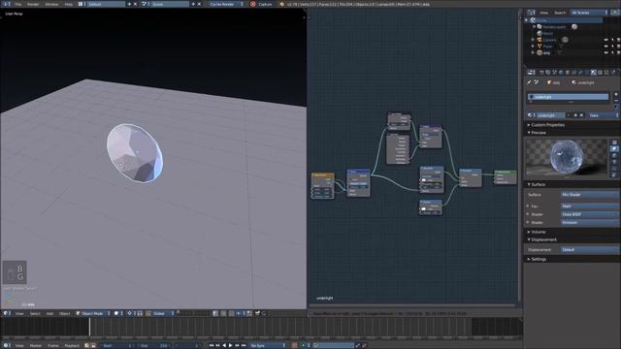
Task: Click the material preview sphere thumbnail
Action: coord(567,158)
